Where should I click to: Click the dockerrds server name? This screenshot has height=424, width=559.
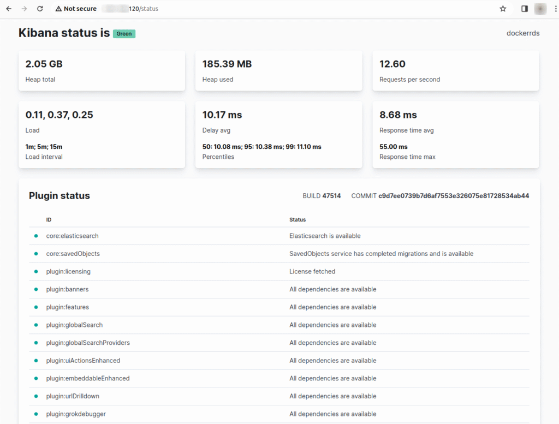523,33
